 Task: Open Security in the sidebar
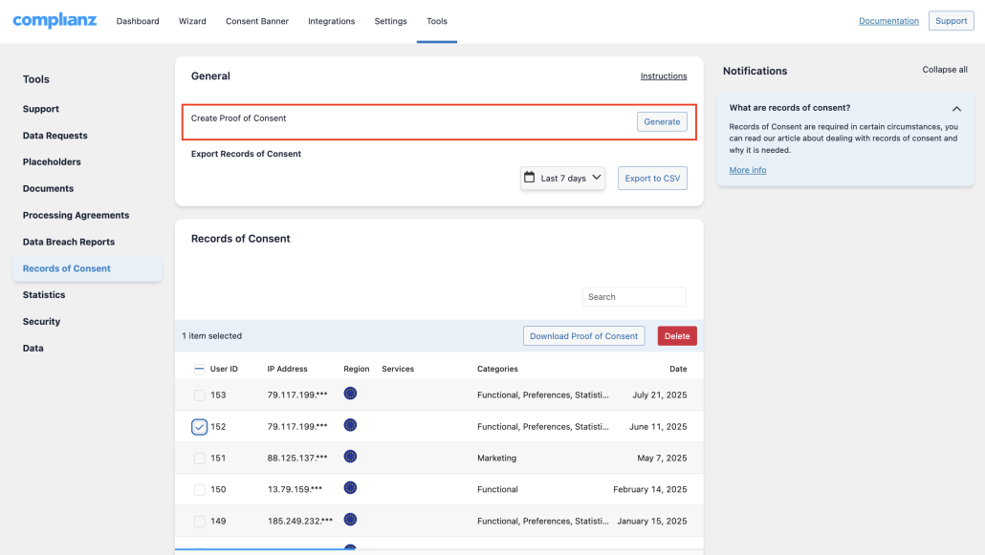tap(41, 322)
